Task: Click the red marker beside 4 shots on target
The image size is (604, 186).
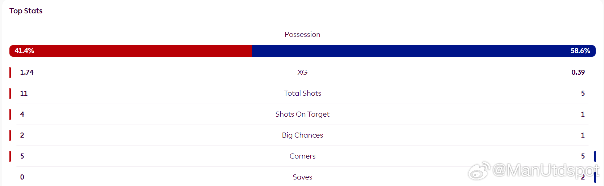Action: pos(10,114)
